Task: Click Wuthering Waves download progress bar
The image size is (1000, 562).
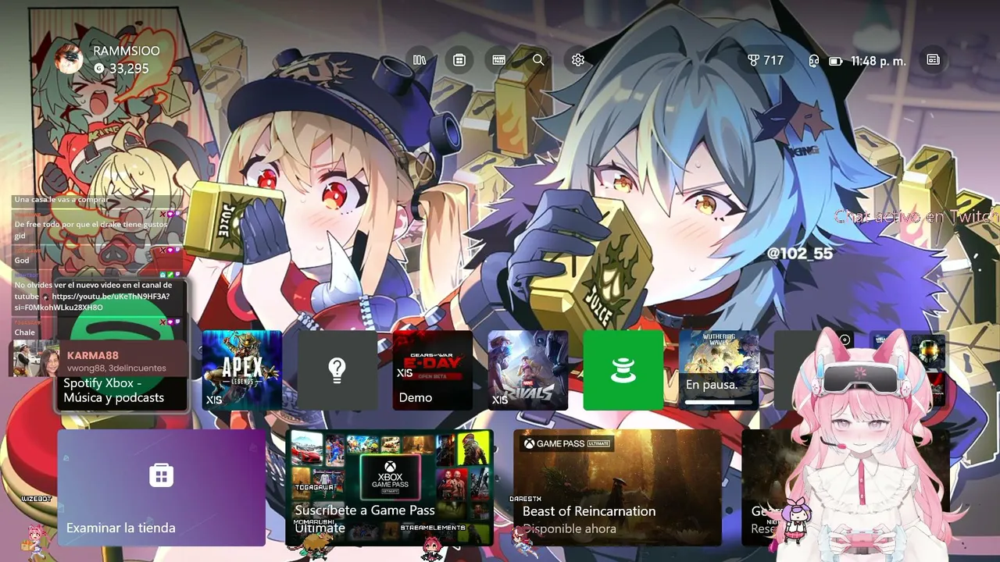Action: click(718, 402)
